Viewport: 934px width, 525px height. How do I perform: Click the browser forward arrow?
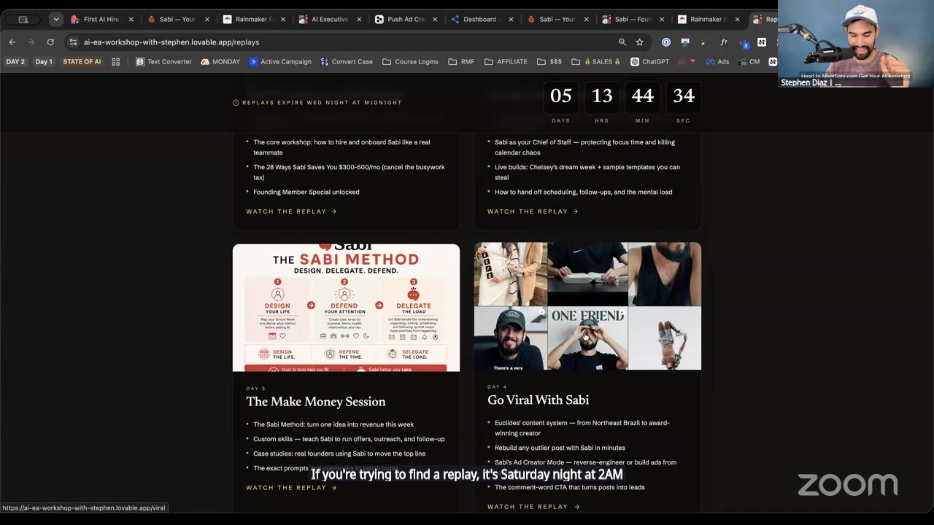click(31, 42)
